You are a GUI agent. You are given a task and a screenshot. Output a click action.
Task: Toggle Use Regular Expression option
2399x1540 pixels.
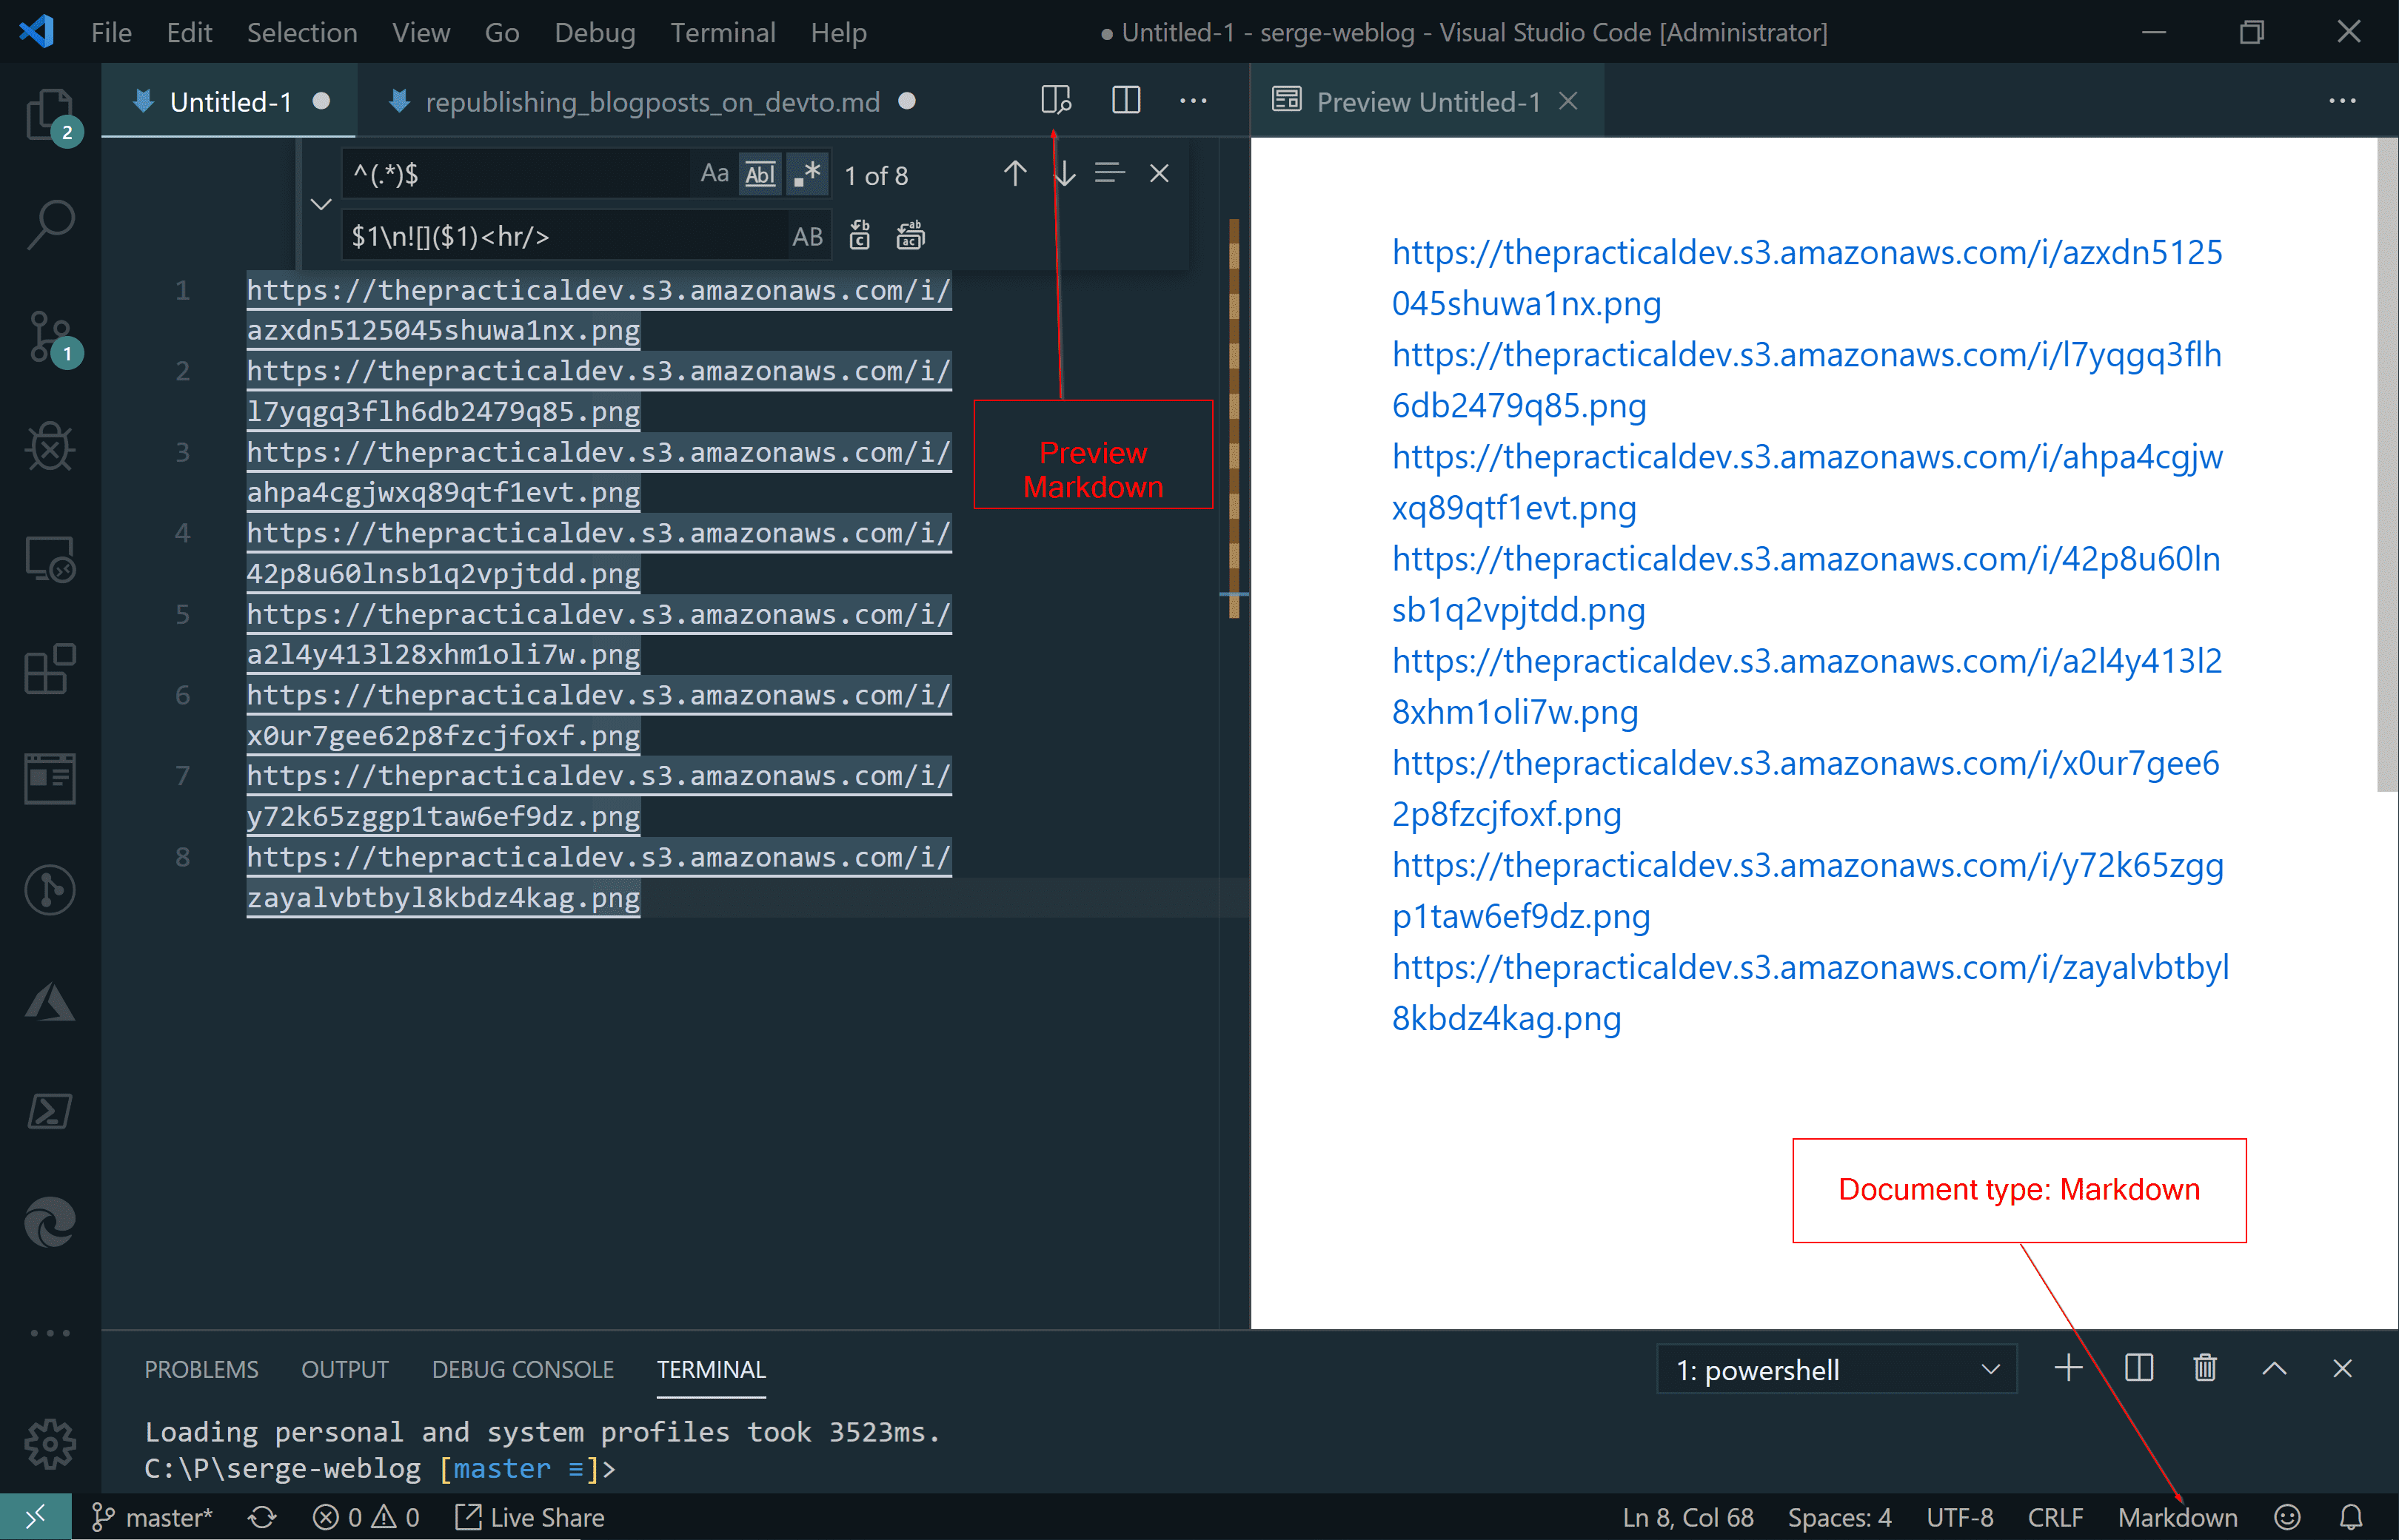[806, 174]
